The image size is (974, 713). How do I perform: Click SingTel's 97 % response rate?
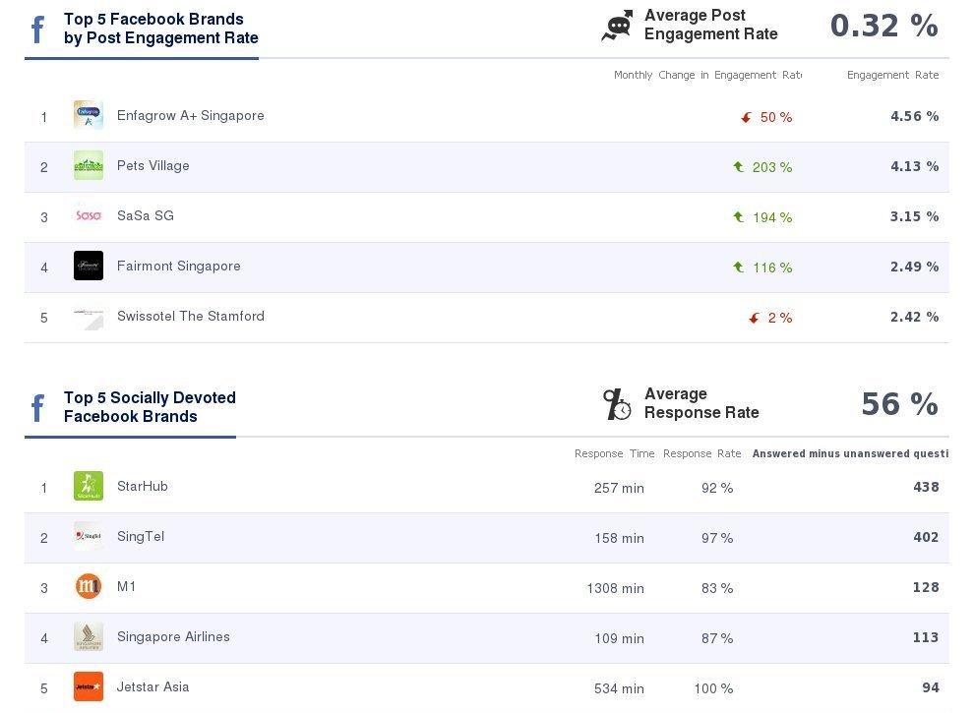tap(717, 539)
